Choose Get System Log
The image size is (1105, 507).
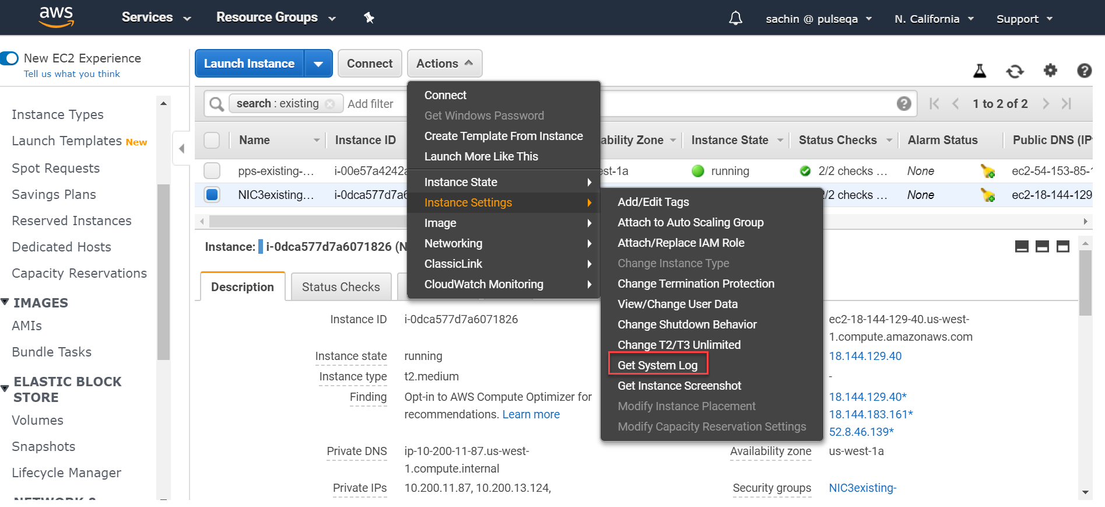(x=657, y=365)
